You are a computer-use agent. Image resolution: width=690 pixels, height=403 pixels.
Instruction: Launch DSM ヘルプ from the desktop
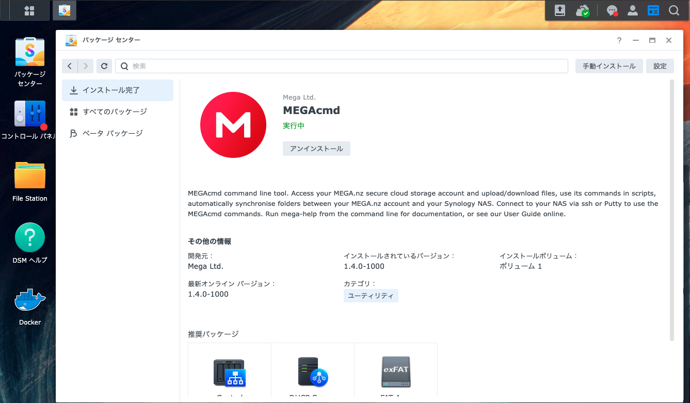tap(29, 237)
